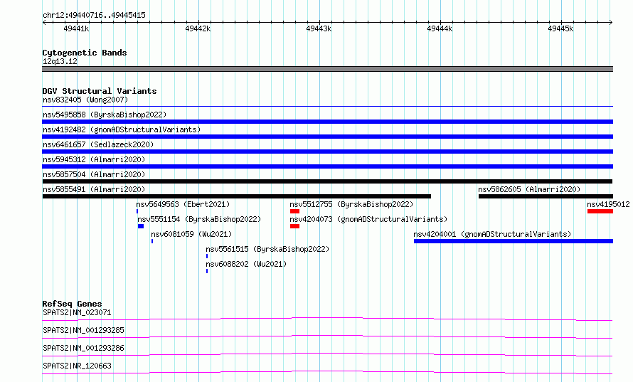Click the SPATS2|NR_120663 gene label

[x=77, y=366]
